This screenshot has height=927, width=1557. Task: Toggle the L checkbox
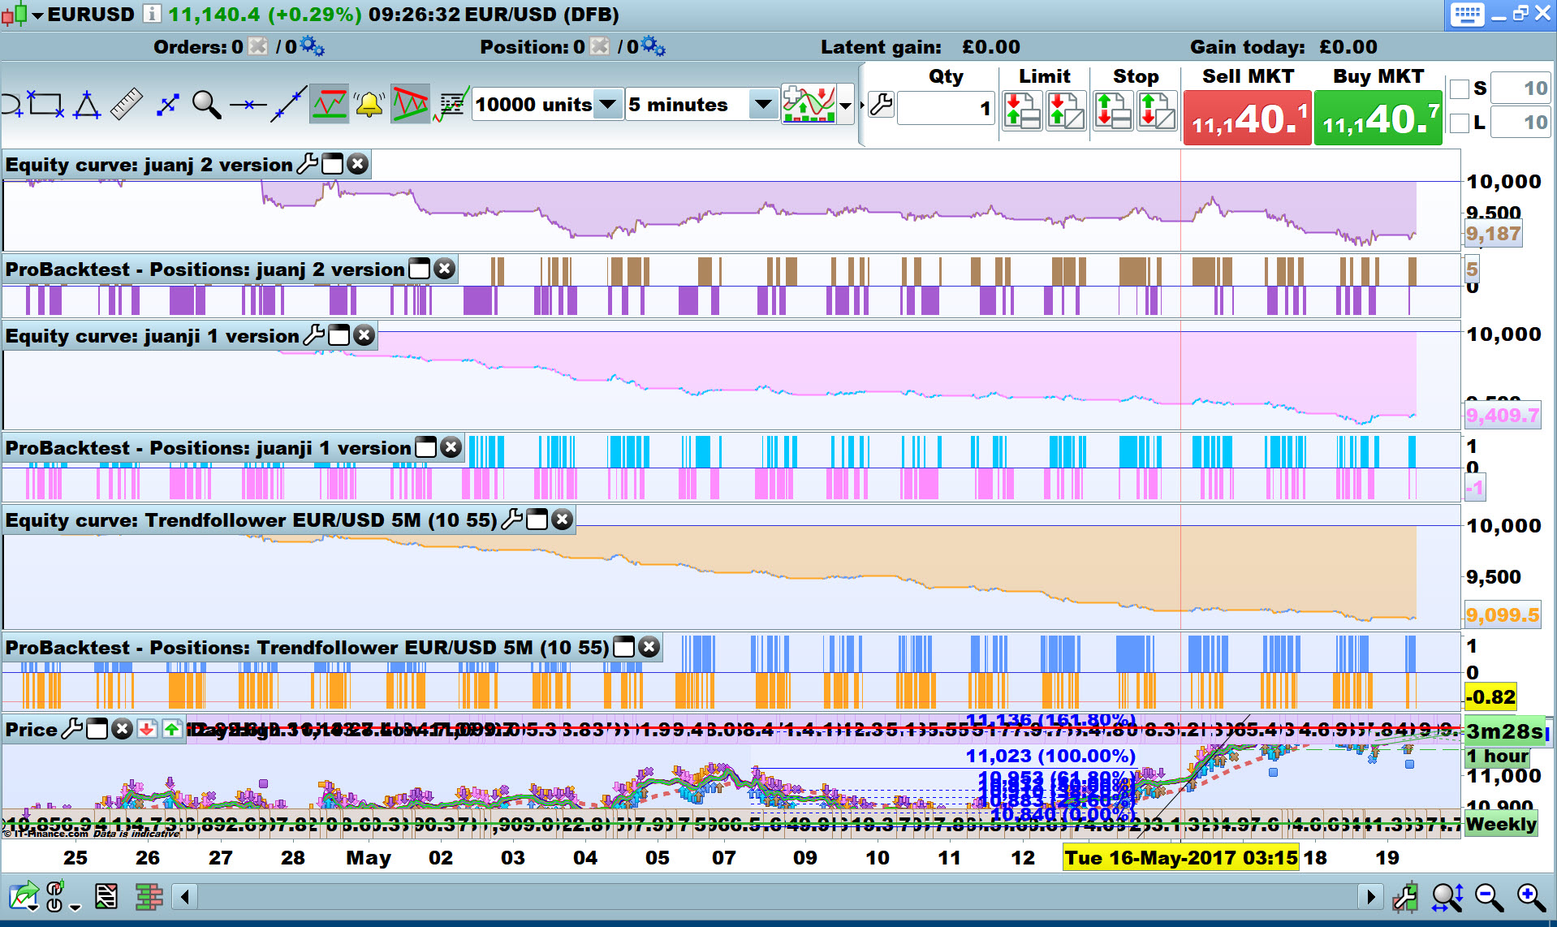(x=1459, y=123)
